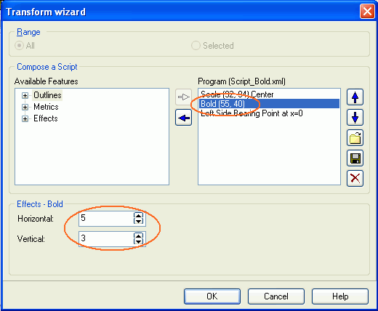Image resolution: width=378 pixels, height=311 pixels.
Task: Open Help for the Transform wizard
Action: tap(340, 296)
